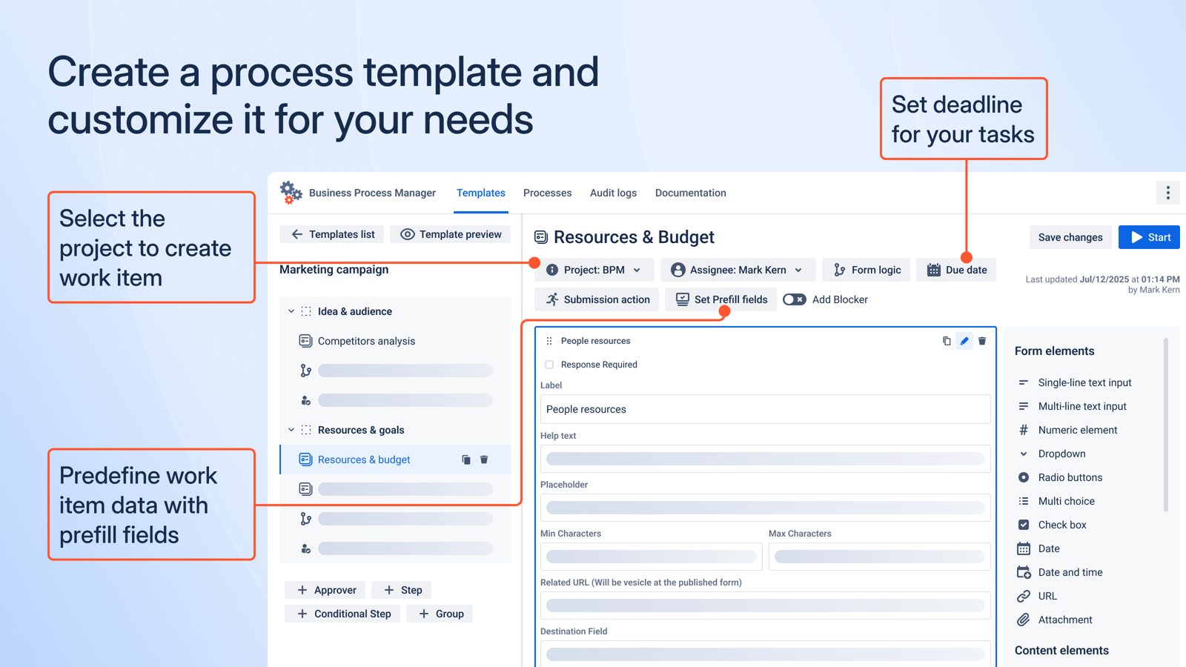Collapse the Resources & goals group
The width and height of the screenshot is (1186, 667).
coord(291,430)
